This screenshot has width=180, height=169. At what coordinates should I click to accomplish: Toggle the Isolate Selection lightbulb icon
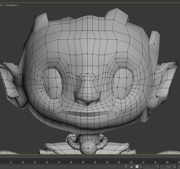coord(126,167)
